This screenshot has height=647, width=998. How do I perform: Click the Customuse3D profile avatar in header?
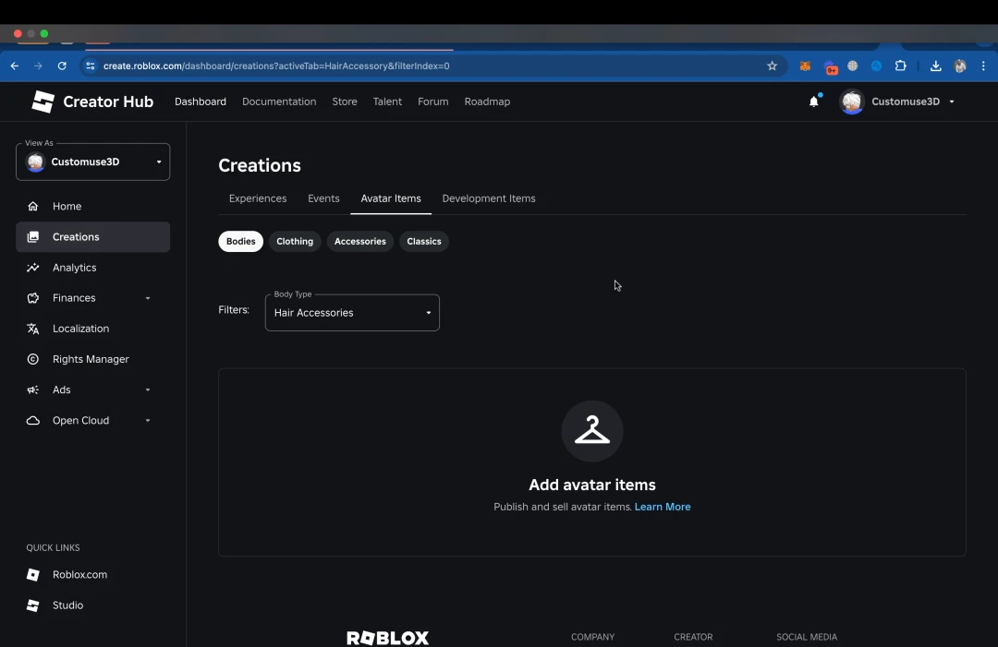(x=852, y=102)
